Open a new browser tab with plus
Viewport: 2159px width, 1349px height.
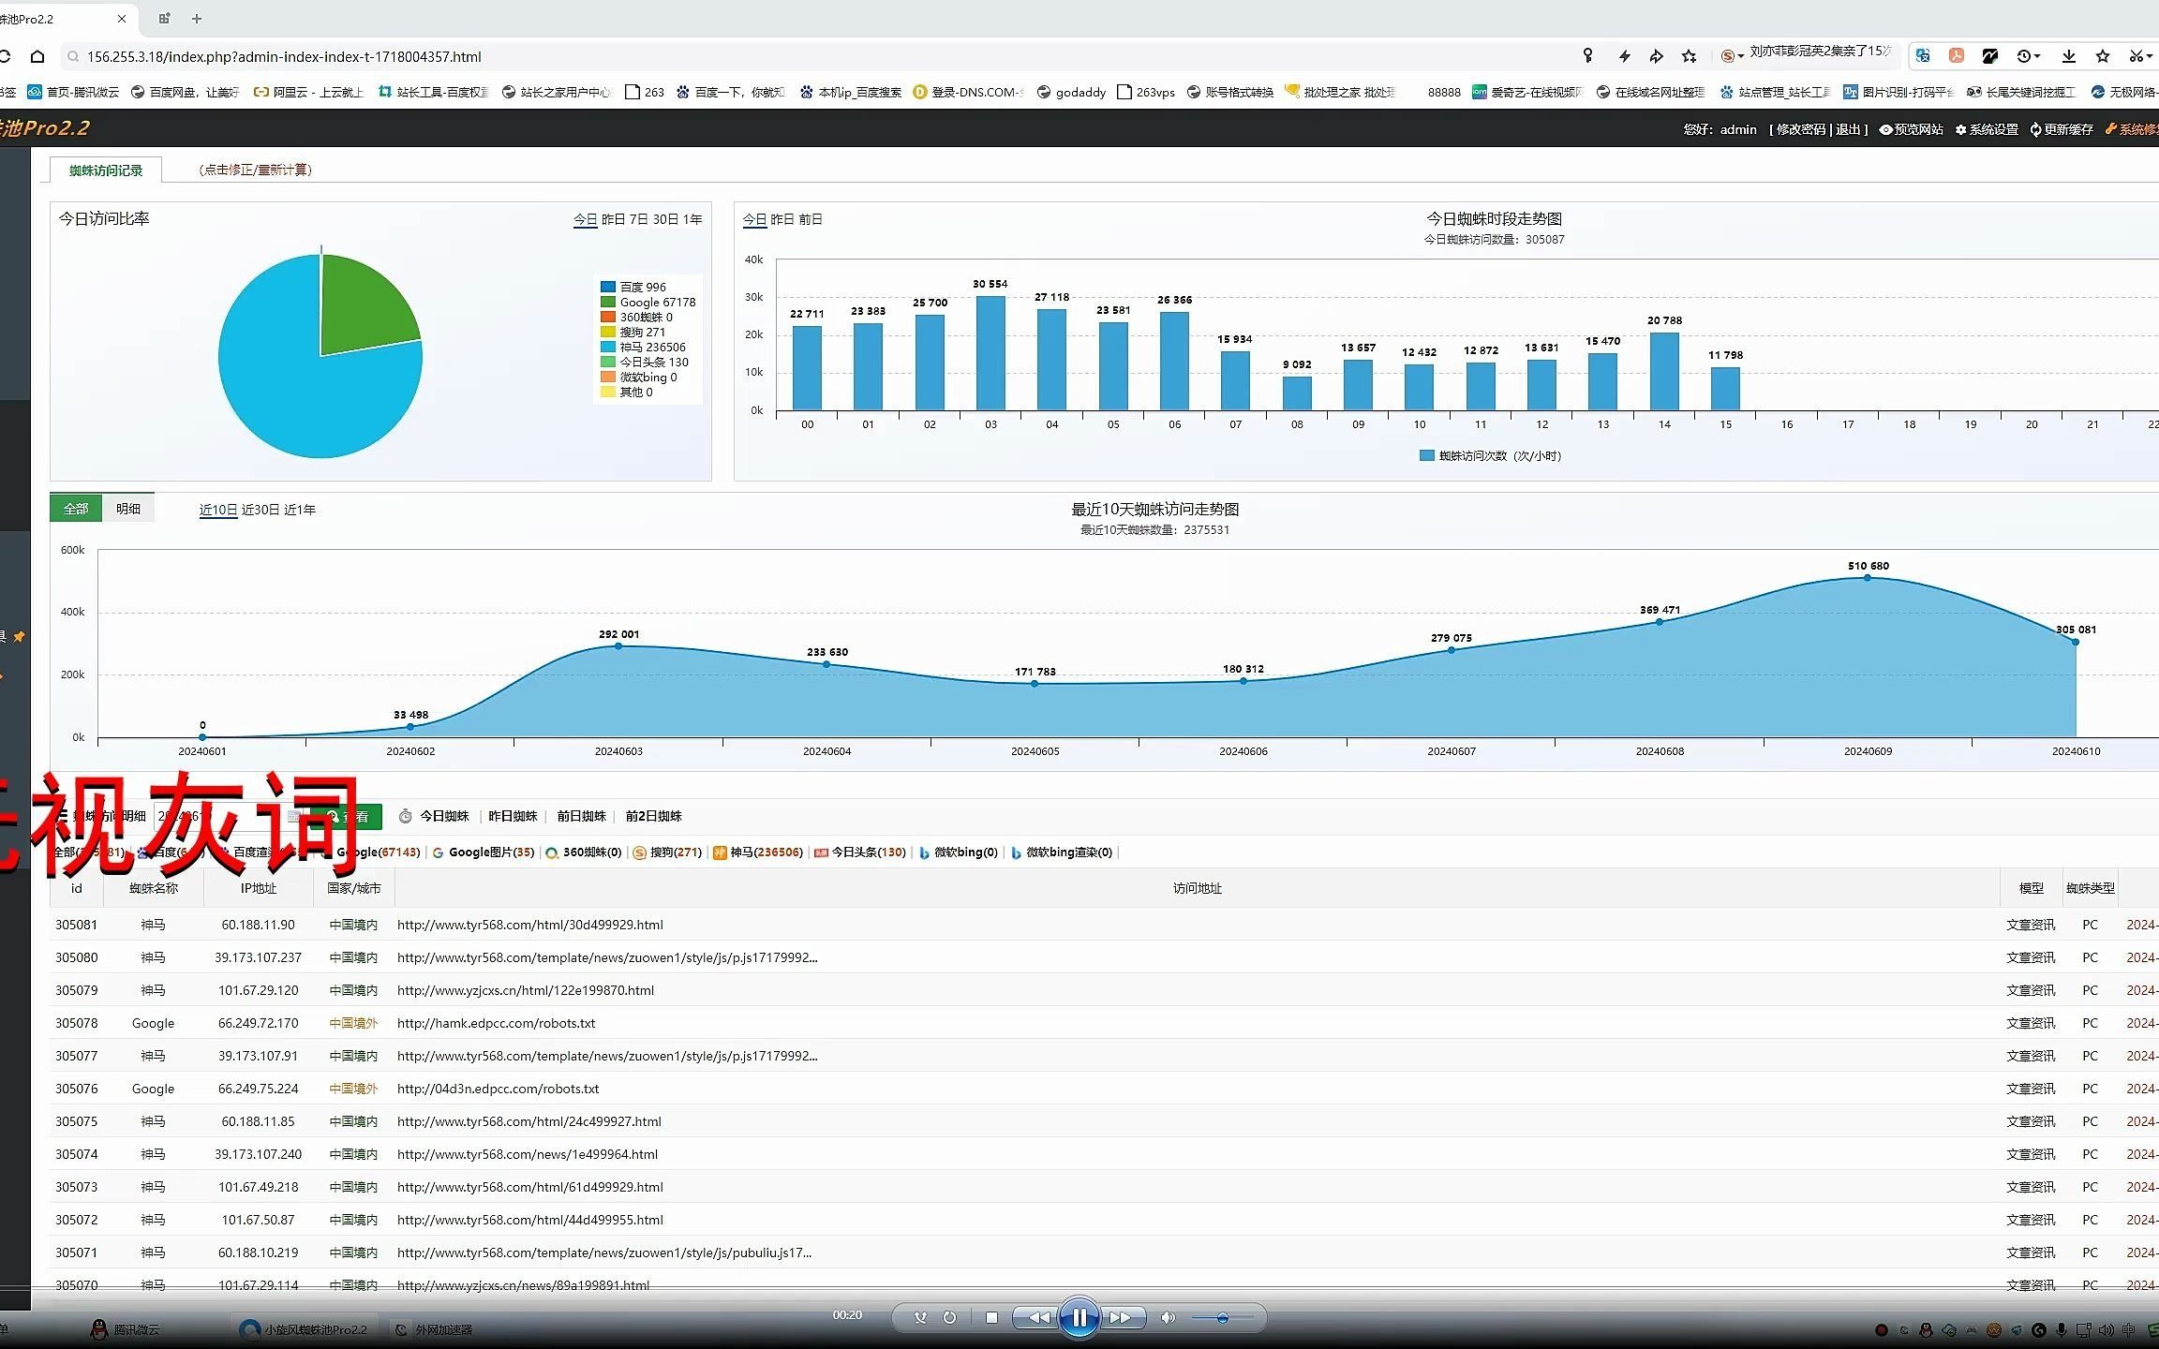[196, 19]
